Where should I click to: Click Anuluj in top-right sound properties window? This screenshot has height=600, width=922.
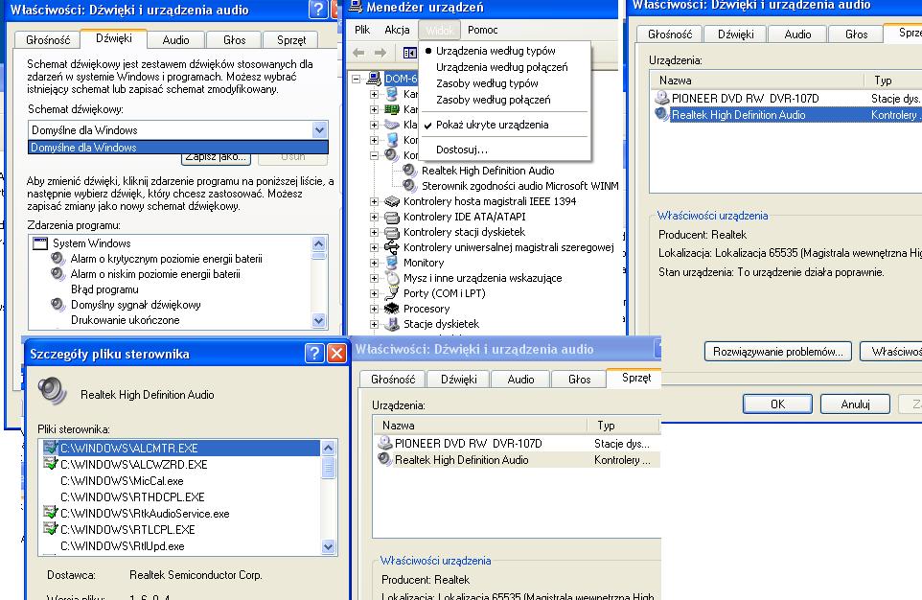coord(855,404)
